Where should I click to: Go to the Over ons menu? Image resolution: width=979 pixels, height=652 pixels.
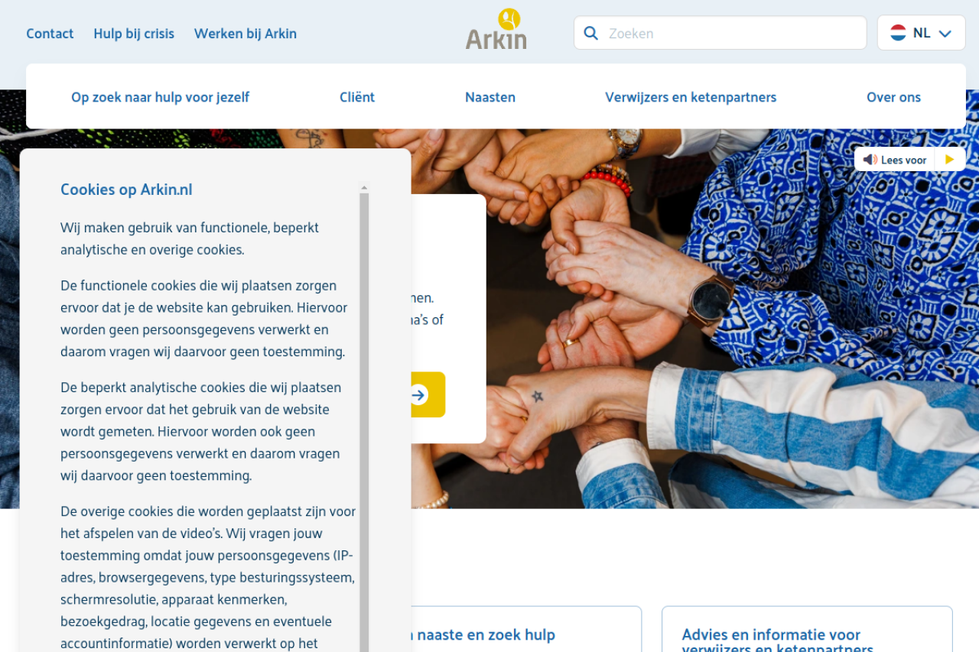click(x=893, y=97)
